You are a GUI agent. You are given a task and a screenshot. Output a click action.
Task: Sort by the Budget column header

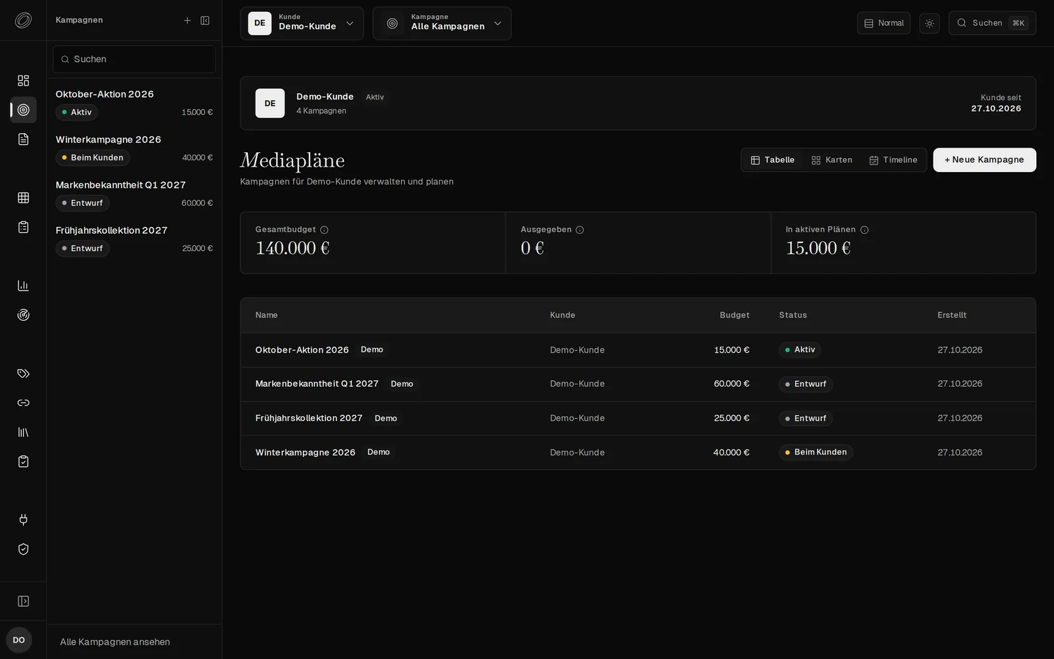tap(734, 315)
